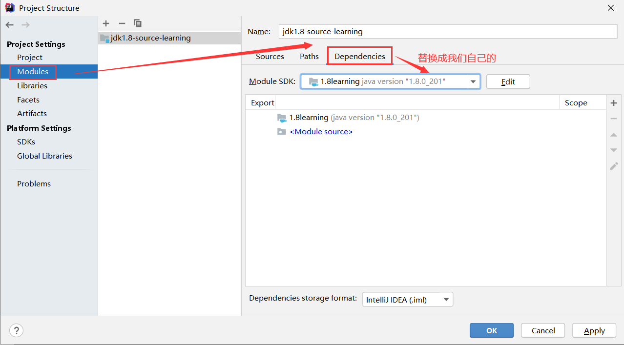The height and width of the screenshot is (345, 624).
Task: Click the Module source folder icon
Action: [282, 132]
